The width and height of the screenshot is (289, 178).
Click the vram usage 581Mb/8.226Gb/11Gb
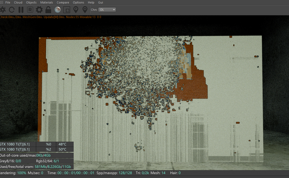[x=53, y=166]
